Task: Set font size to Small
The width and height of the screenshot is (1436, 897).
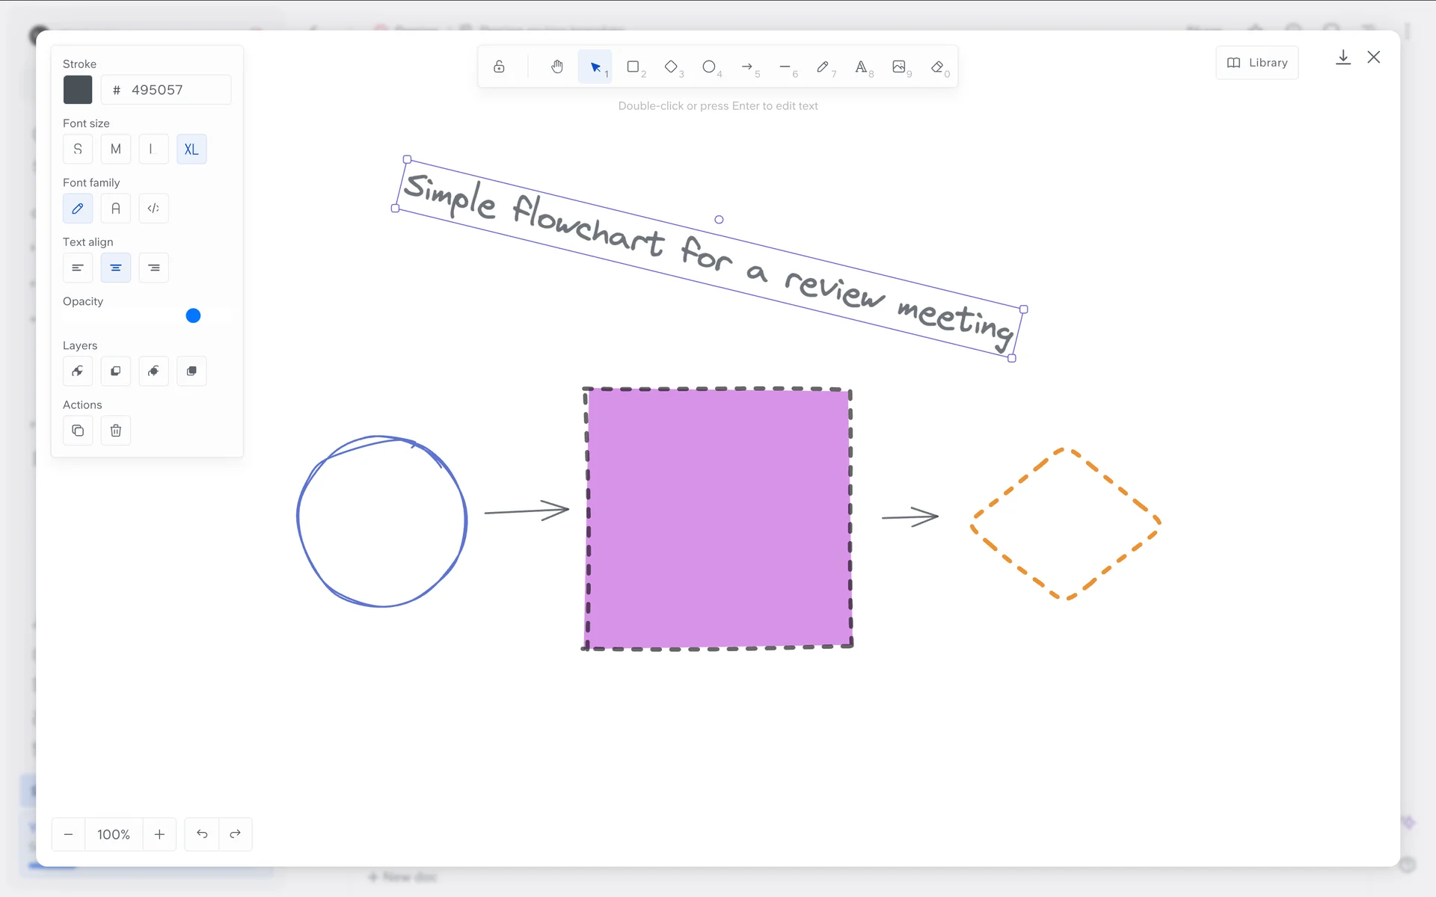Action: click(78, 149)
